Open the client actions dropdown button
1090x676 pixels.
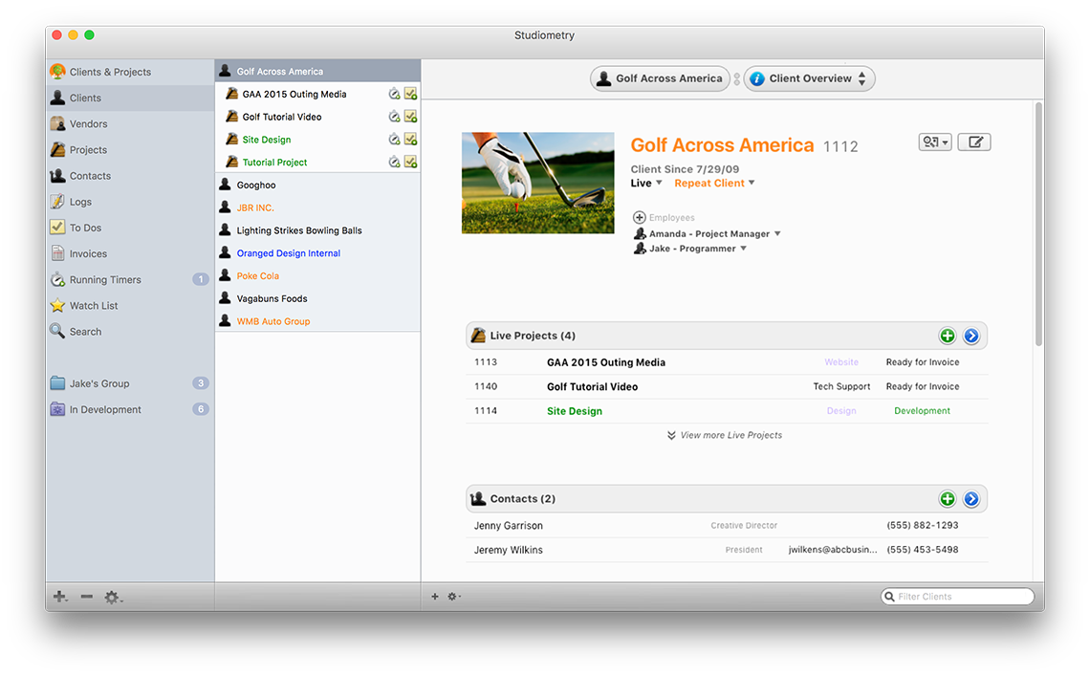coord(935,142)
